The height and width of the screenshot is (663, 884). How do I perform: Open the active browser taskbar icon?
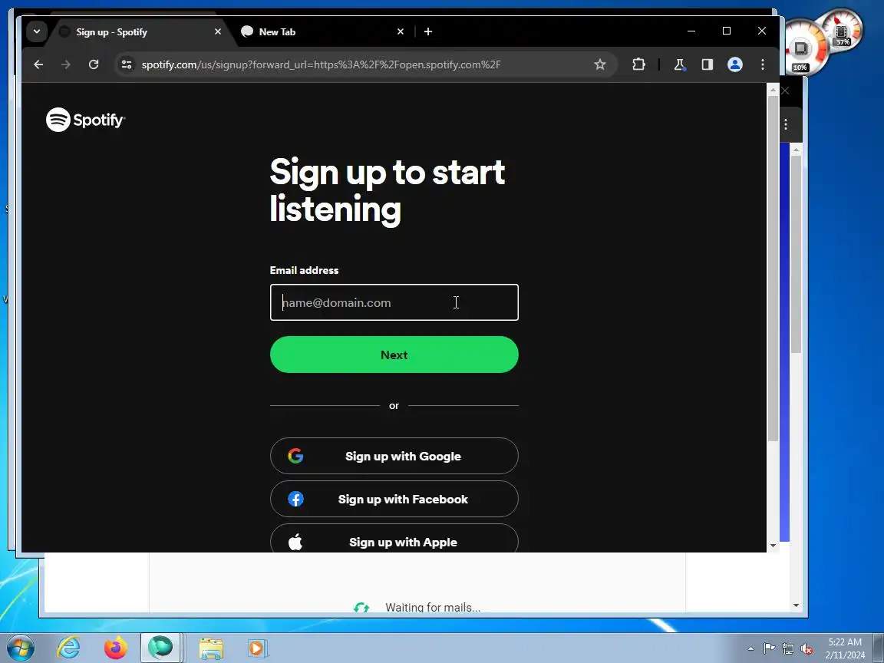pyautogui.click(x=160, y=648)
